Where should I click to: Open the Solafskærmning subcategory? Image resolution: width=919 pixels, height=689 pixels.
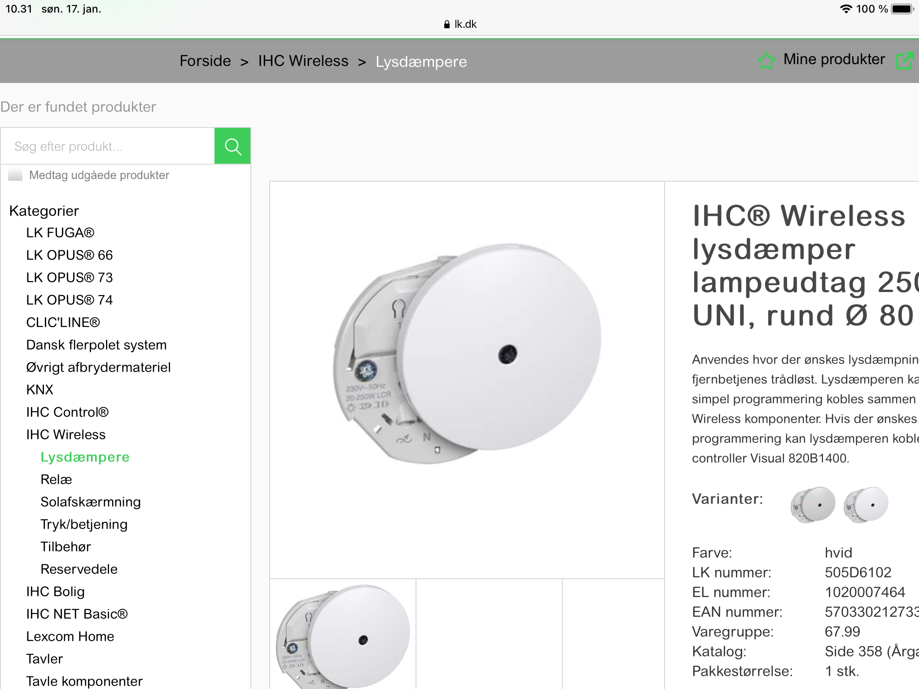click(x=91, y=502)
